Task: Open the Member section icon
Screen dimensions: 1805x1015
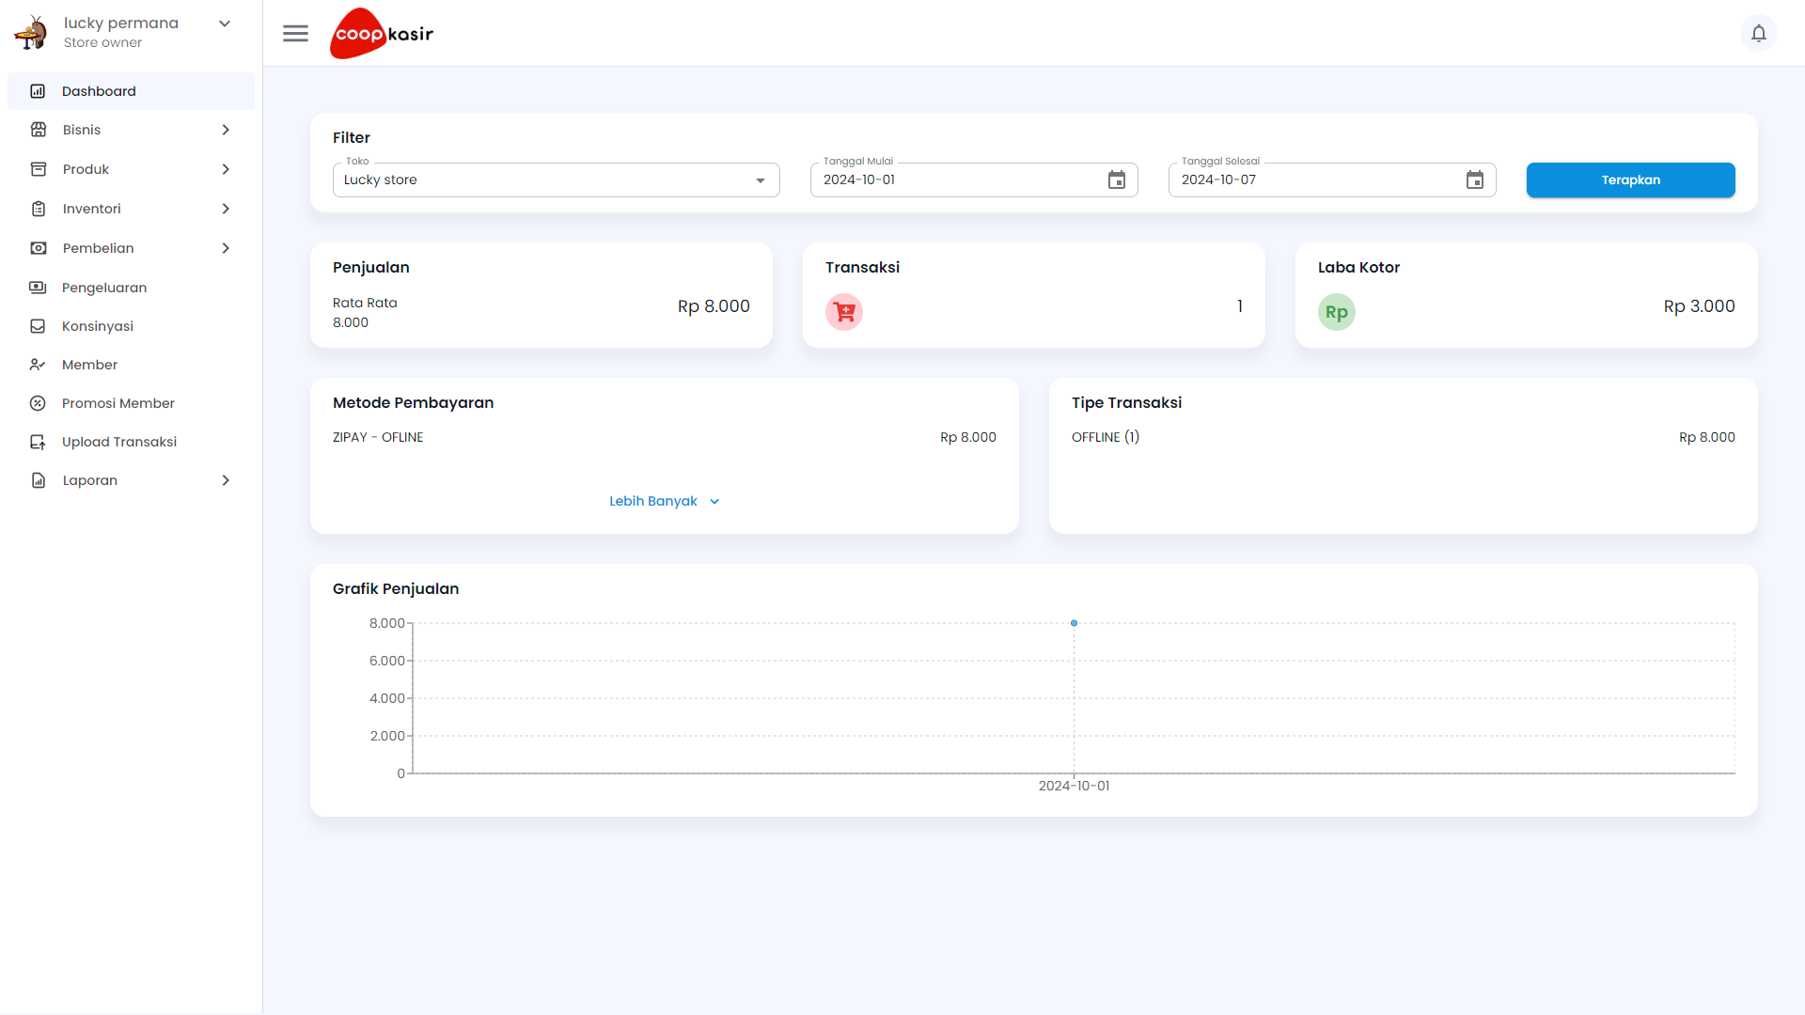Action: coord(38,365)
